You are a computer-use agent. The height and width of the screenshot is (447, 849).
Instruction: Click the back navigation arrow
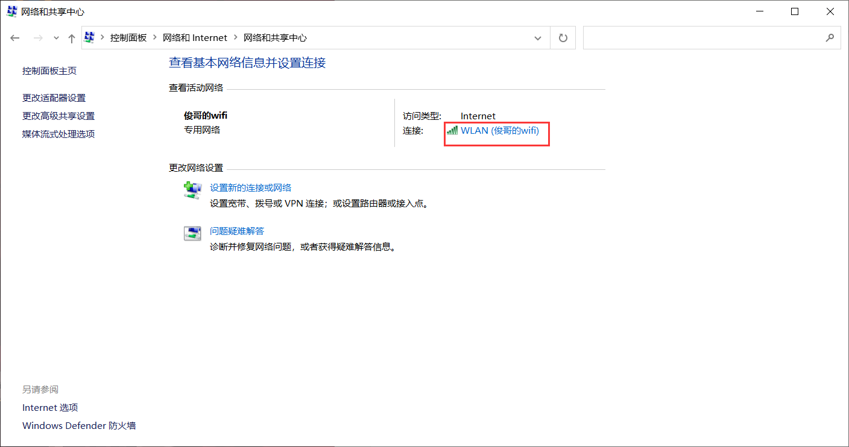15,38
